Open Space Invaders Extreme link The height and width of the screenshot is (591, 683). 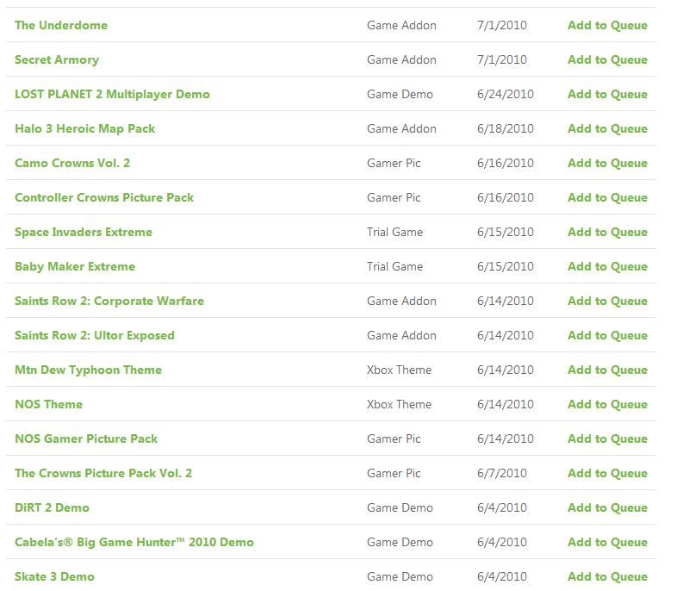[84, 232]
